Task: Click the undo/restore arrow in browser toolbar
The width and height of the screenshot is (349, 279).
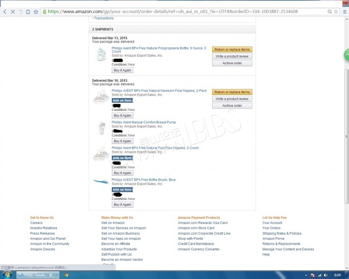Action: coord(21,12)
